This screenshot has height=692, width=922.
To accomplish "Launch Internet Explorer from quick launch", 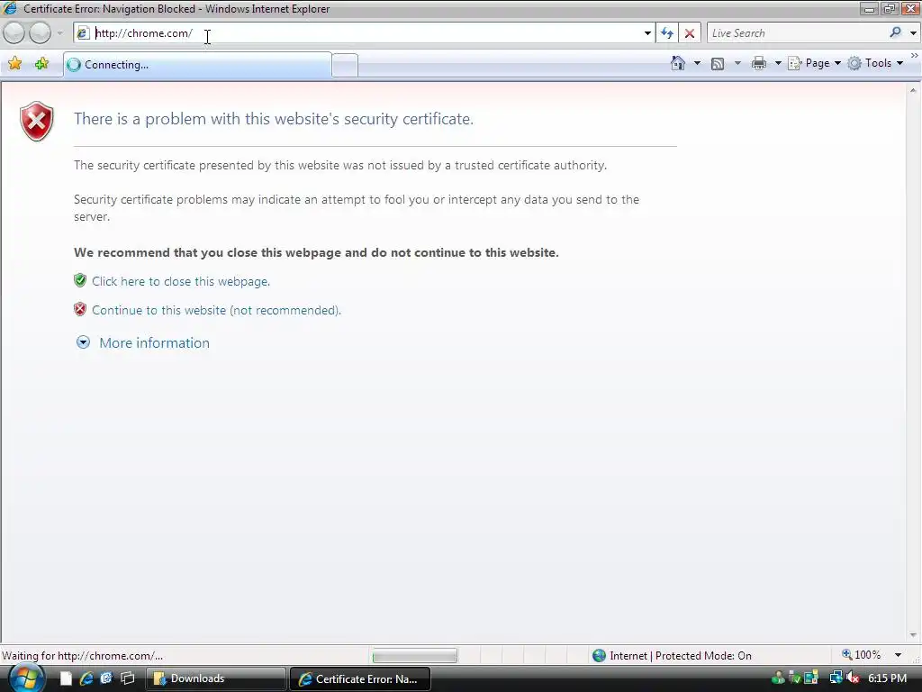I will [x=86, y=678].
